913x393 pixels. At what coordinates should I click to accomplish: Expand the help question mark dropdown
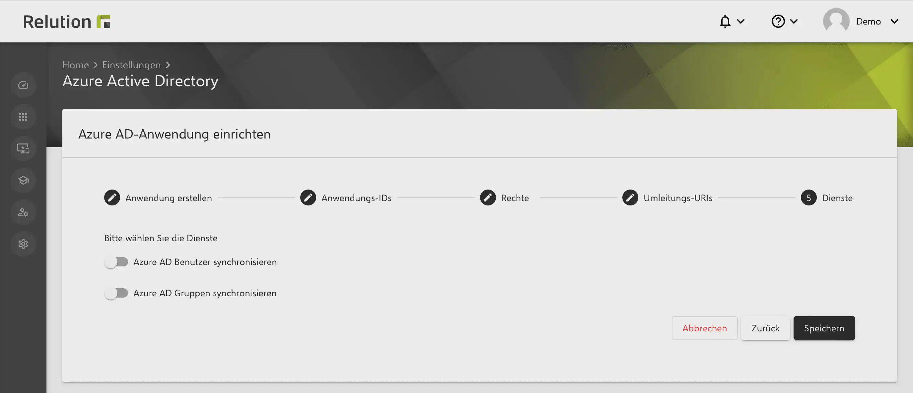(784, 21)
